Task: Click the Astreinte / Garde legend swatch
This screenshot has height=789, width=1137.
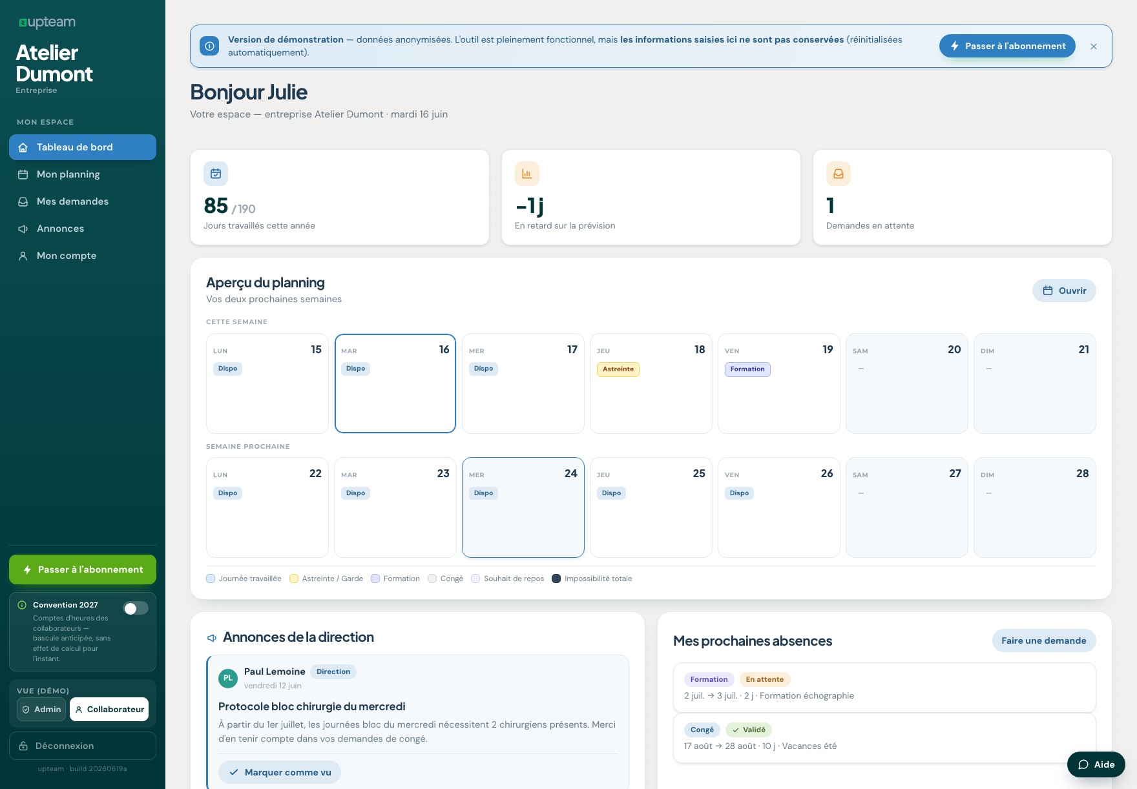Action: point(294,579)
